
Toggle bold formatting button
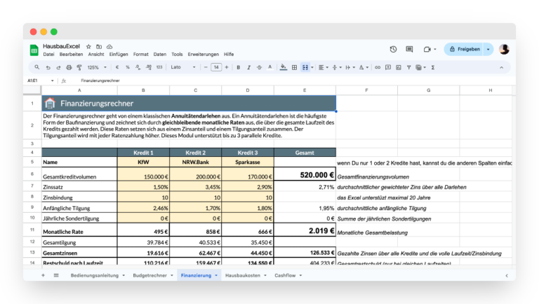coord(238,67)
